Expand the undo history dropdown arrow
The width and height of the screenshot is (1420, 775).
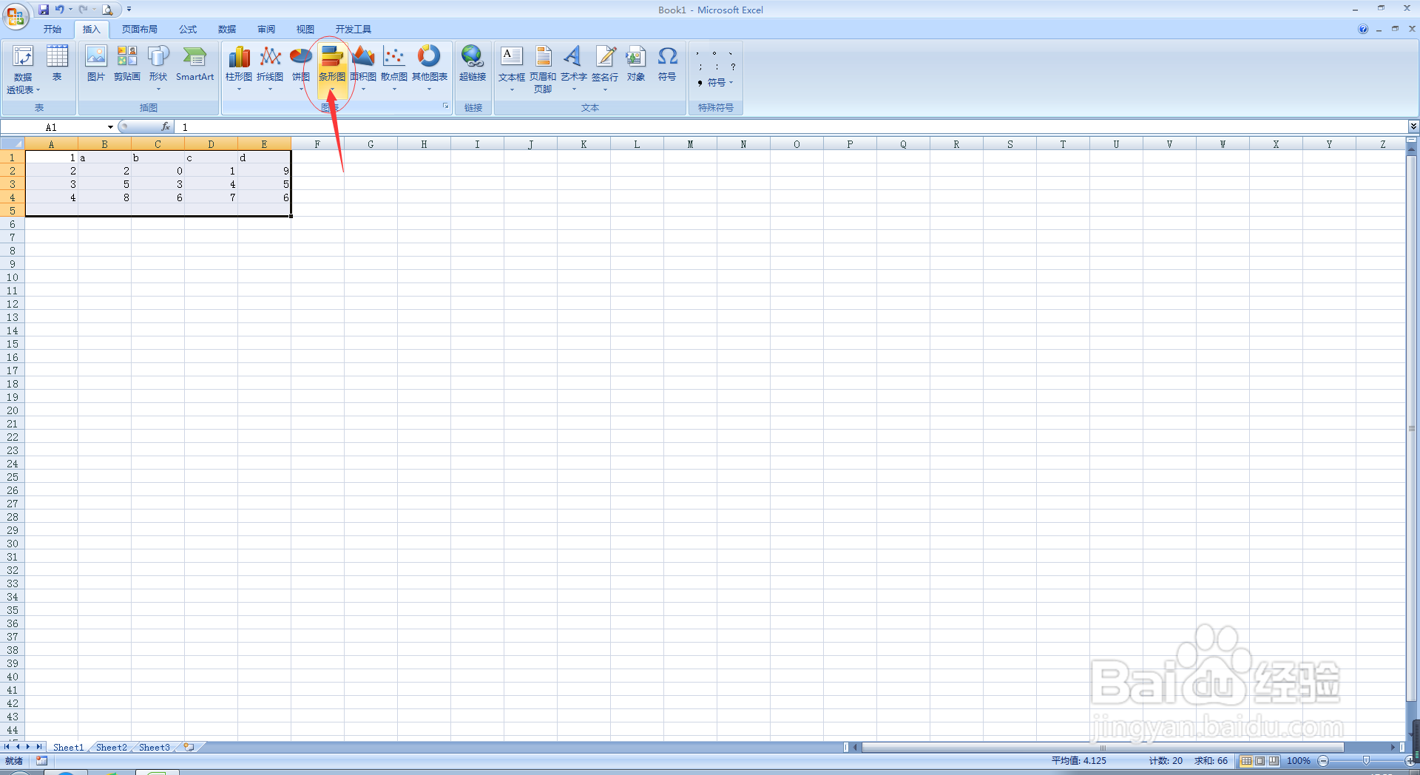point(71,10)
